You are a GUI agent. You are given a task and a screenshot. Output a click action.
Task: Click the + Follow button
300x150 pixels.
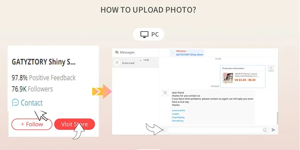point(32,124)
